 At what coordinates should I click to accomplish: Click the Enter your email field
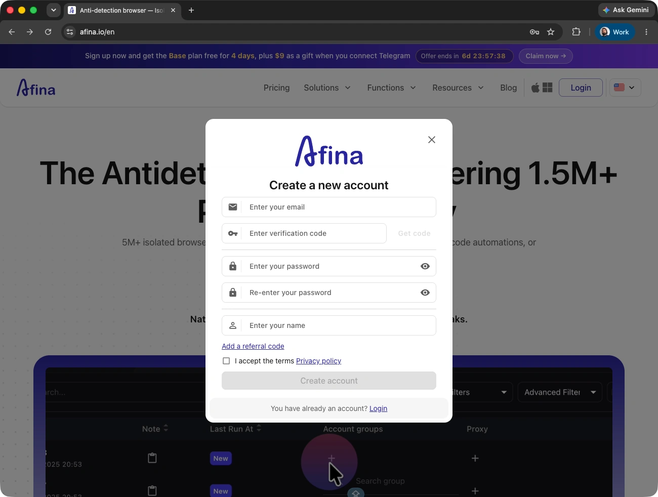point(329,207)
